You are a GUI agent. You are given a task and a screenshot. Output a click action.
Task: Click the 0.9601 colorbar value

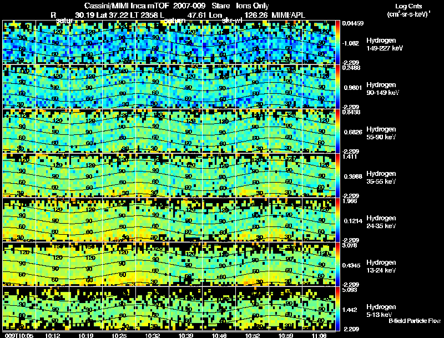(x=353, y=88)
